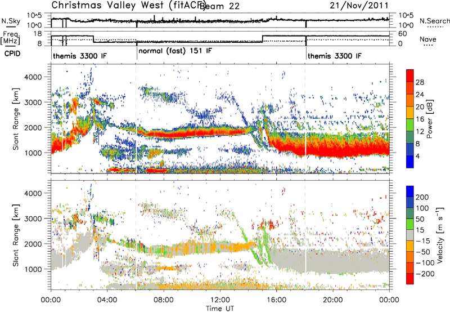
Task: Click the 'Freq. [MHz]' axis label
Action: click(11, 38)
